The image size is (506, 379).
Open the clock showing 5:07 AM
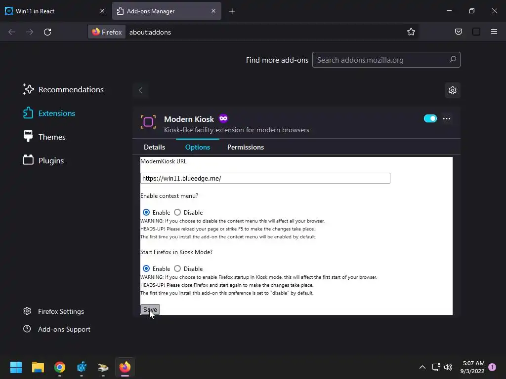[x=472, y=367]
